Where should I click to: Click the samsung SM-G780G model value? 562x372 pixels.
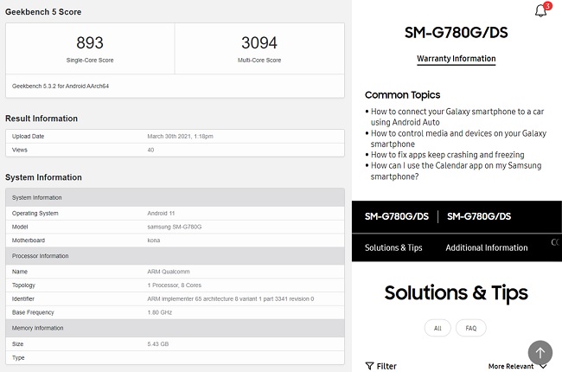tap(174, 227)
